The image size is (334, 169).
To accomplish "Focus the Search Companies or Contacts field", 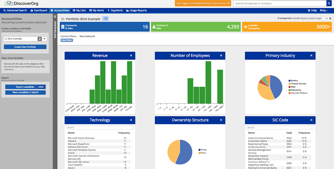I will coord(280,3).
